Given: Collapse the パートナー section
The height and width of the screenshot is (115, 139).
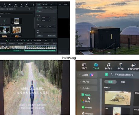Looking at the screenshot, I should [87, 88].
